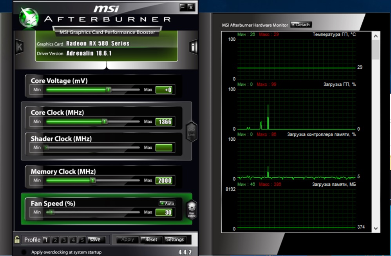This screenshot has width=391, height=256.
Task: Open the Kombustor K side button
Action: [x=19, y=47]
